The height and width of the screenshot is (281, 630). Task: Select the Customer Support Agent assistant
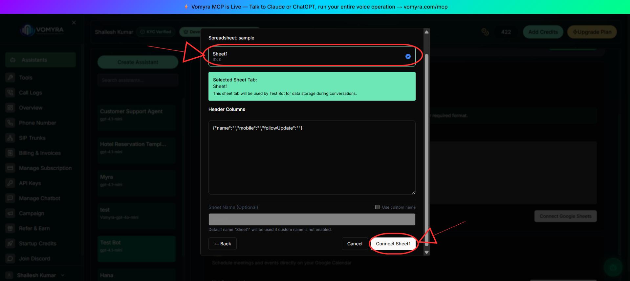(137, 118)
